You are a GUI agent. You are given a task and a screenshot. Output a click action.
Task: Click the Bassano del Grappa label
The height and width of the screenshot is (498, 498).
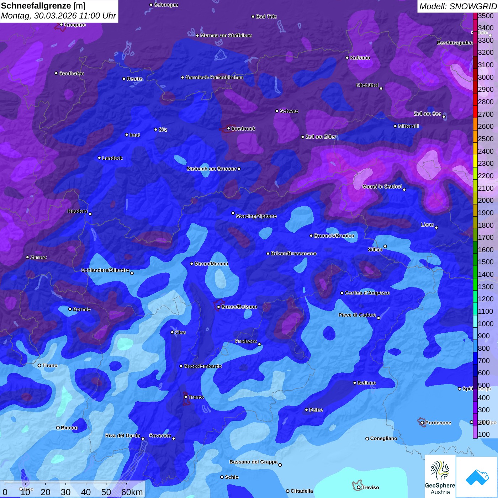tap(254, 462)
